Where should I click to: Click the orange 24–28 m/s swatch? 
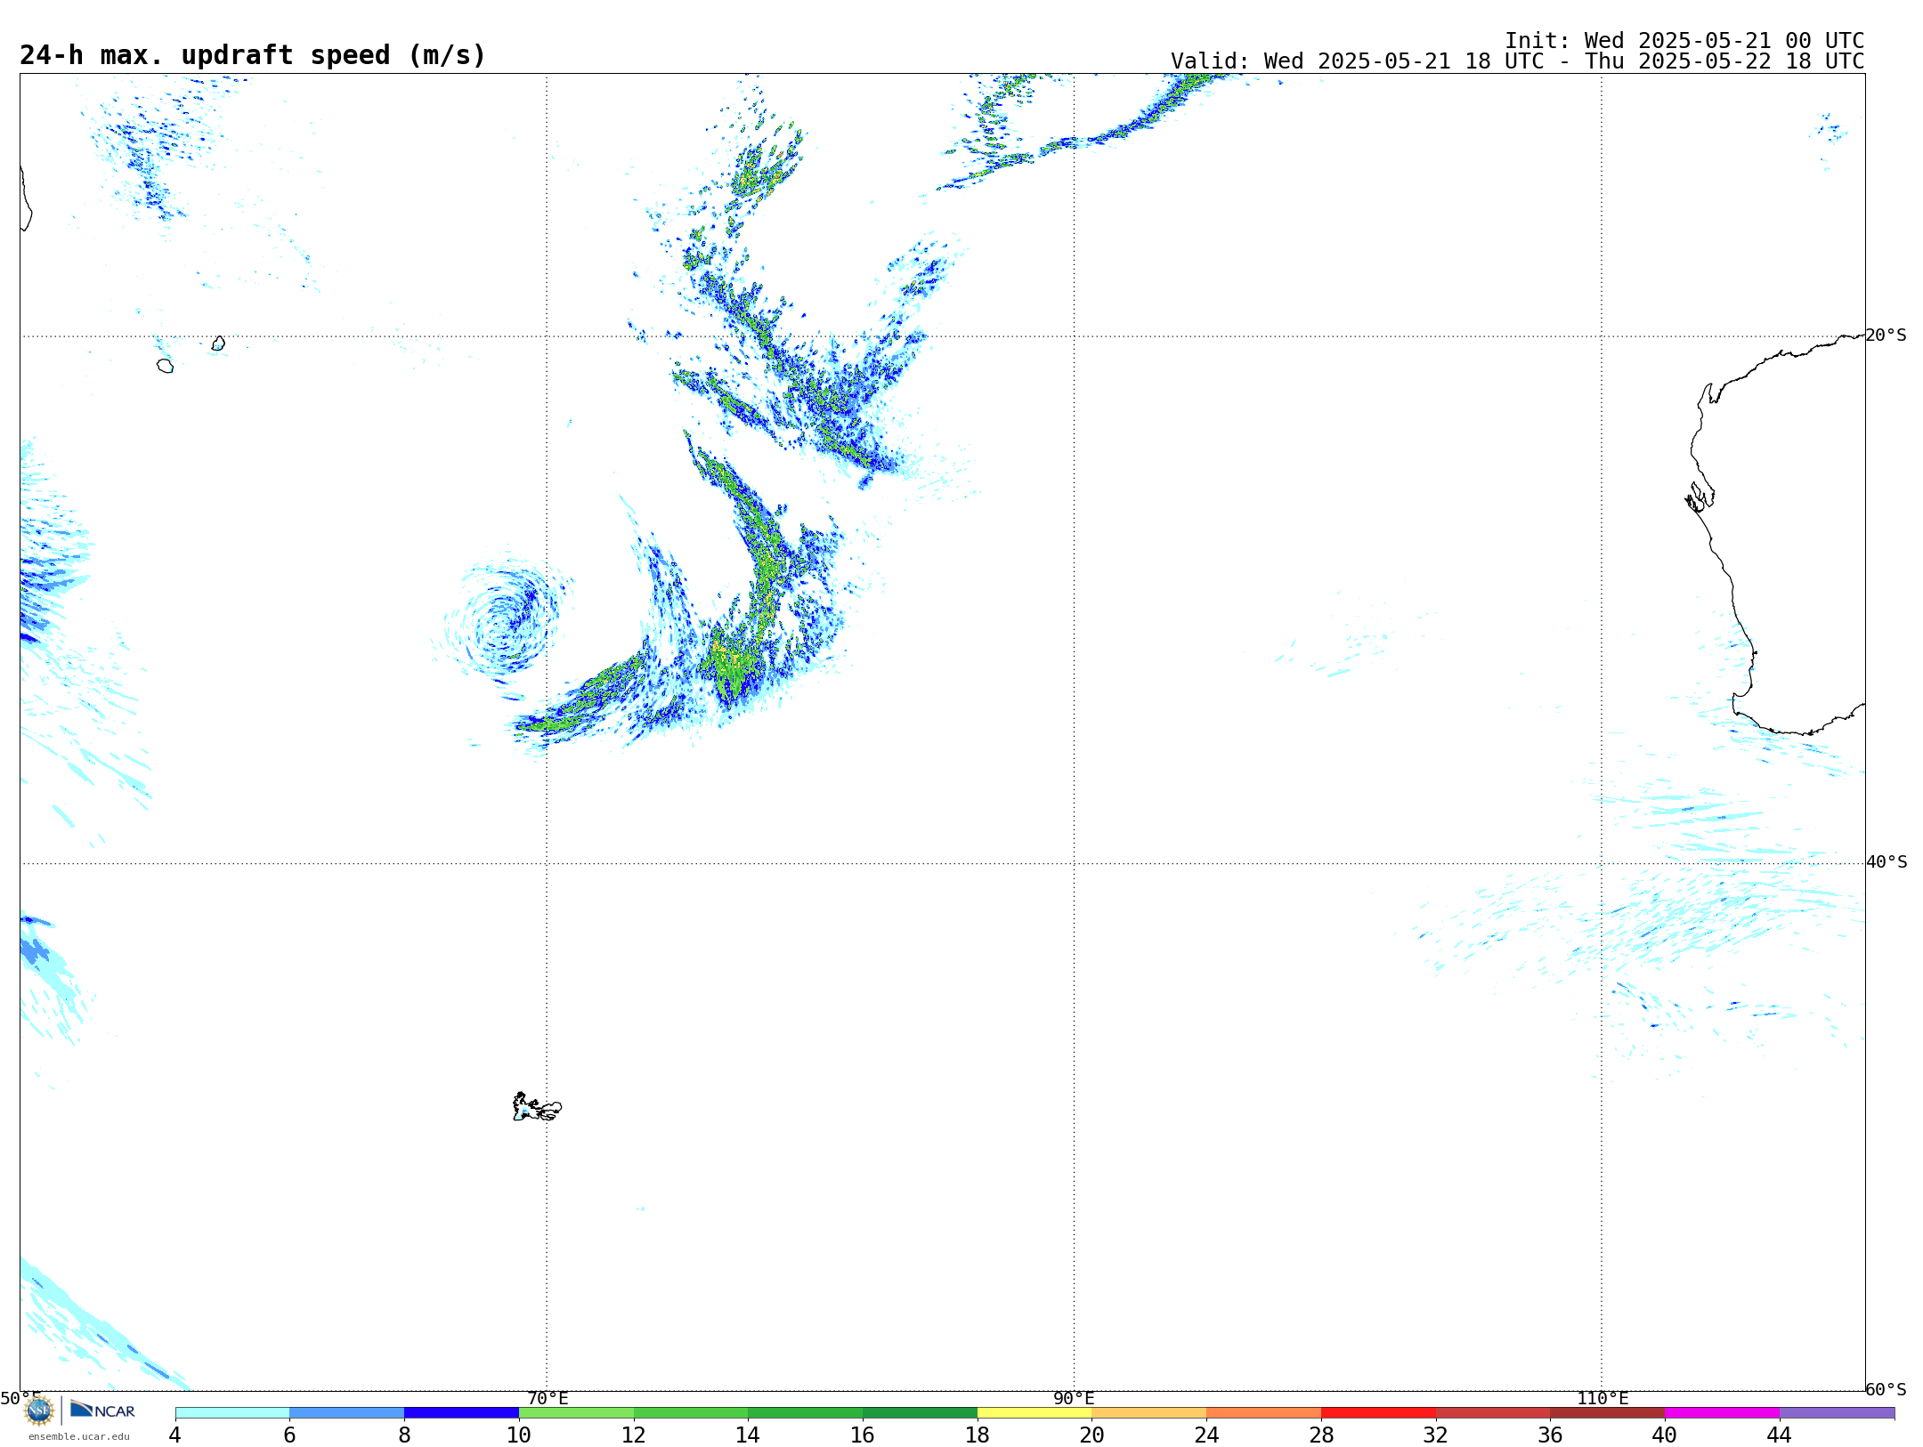(x=1264, y=1412)
